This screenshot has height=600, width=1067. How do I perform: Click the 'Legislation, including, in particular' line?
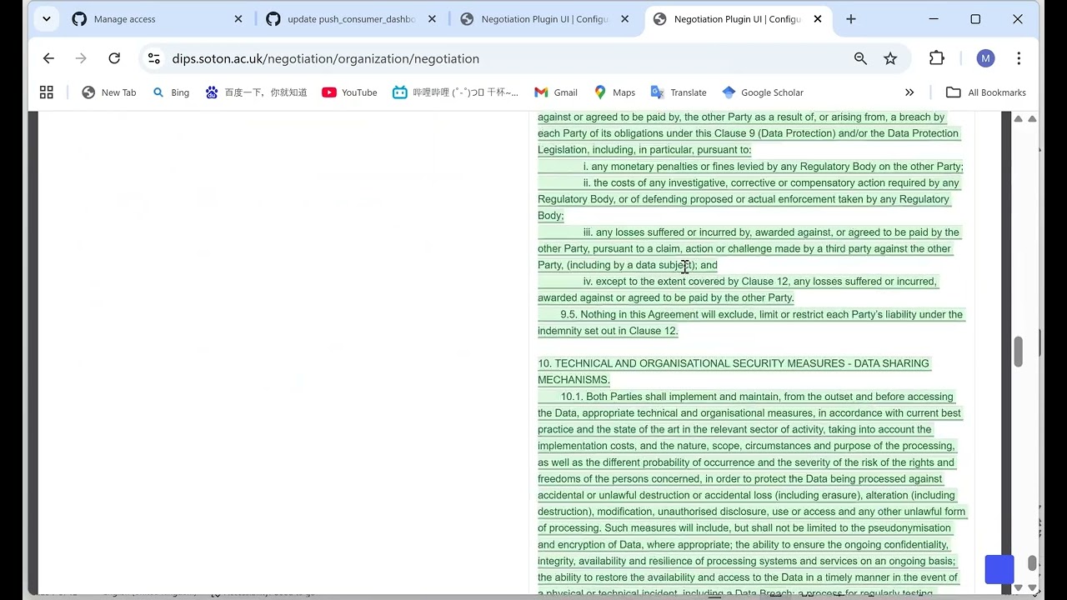[x=644, y=150]
